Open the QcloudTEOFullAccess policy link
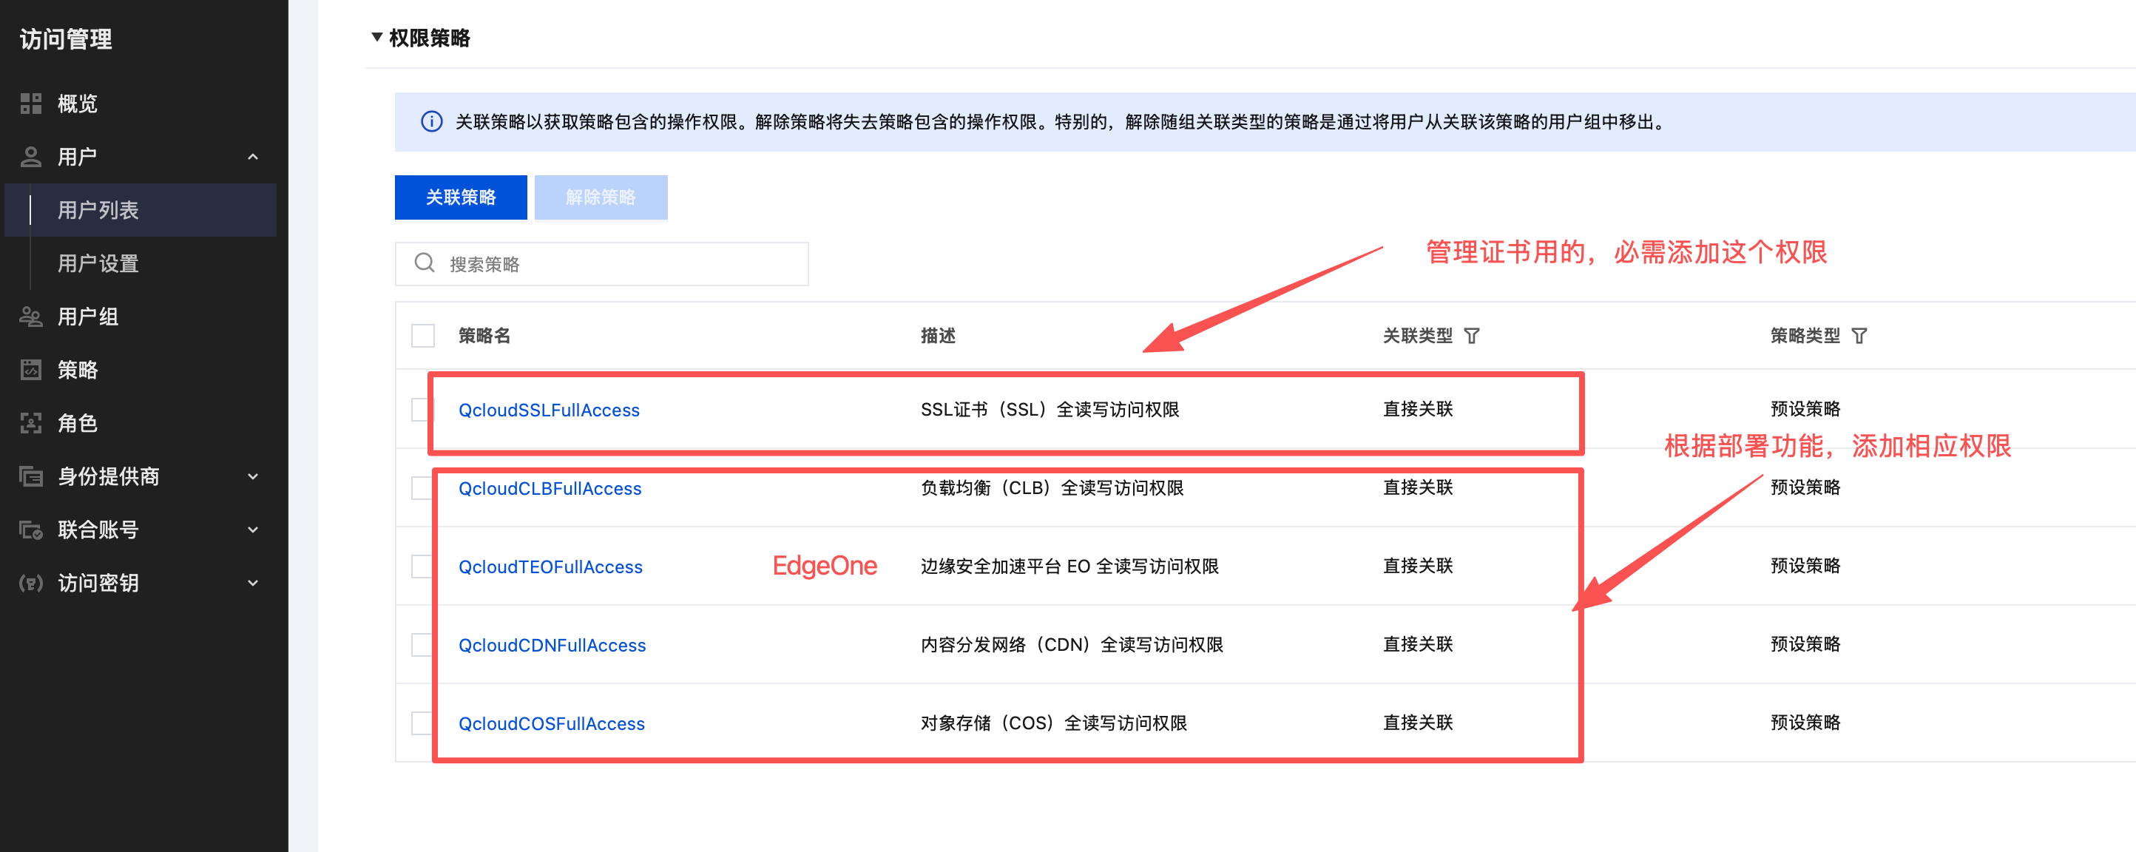2136x852 pixels. tap(550, 566)
